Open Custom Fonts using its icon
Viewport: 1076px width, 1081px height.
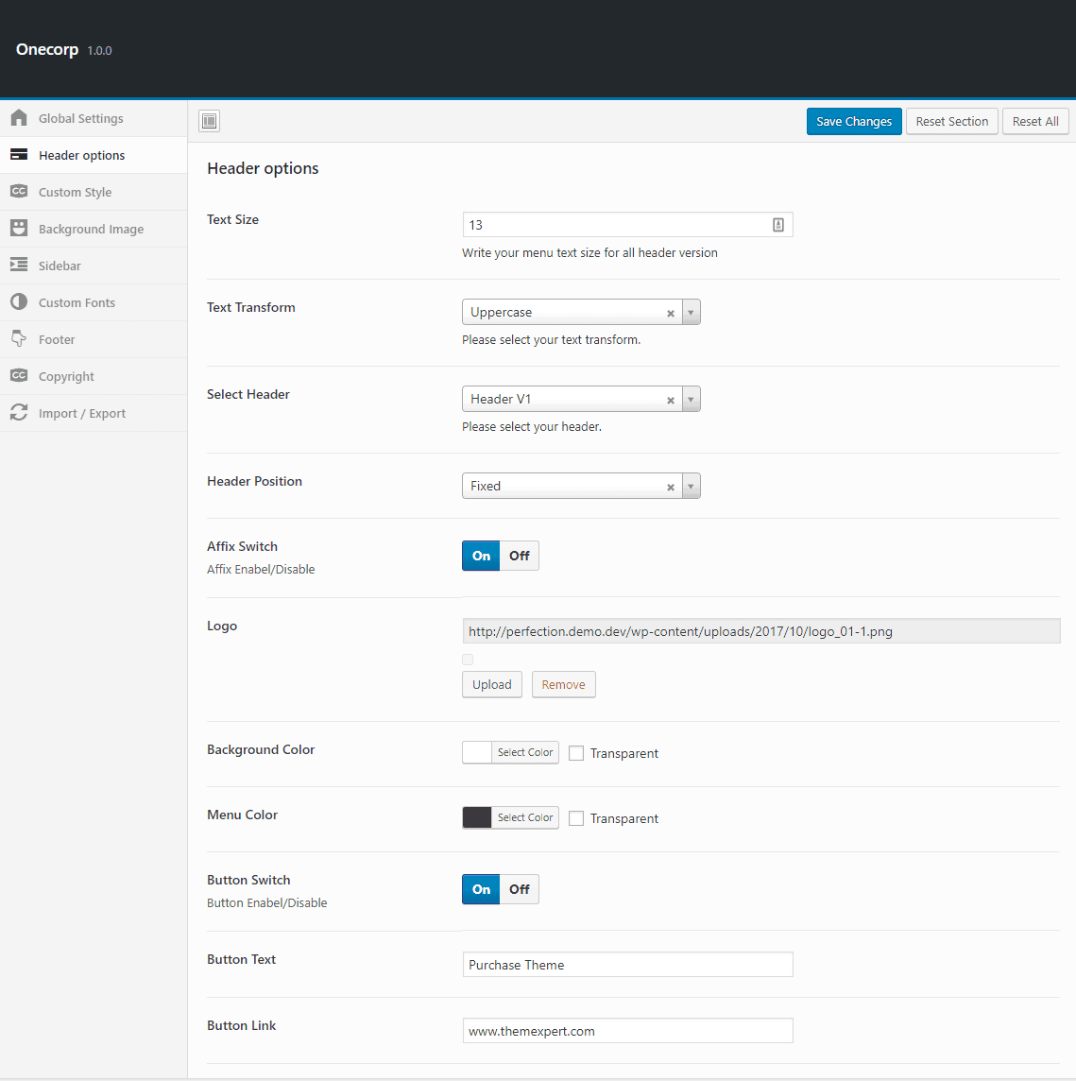tap(19, 302)
